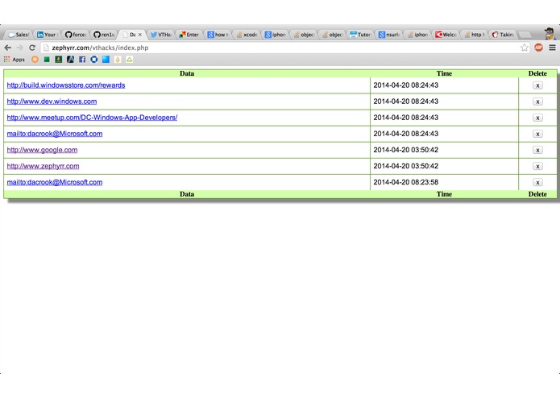Click the browser forward arrow
The width and height of the screenshot is (560, 398).
[20, 48]
